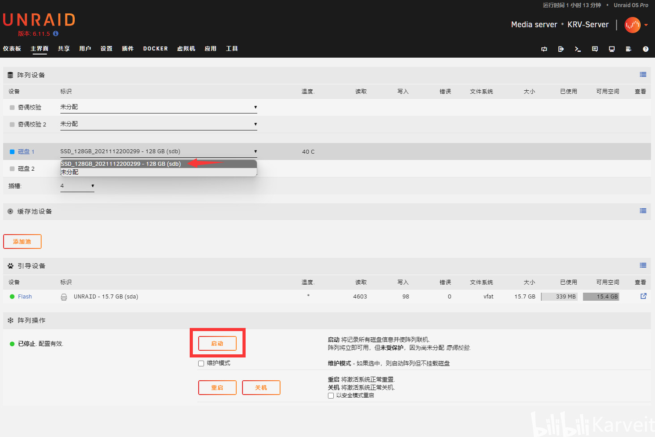Go to the DOCKER tab

click(x=156, y=49)
